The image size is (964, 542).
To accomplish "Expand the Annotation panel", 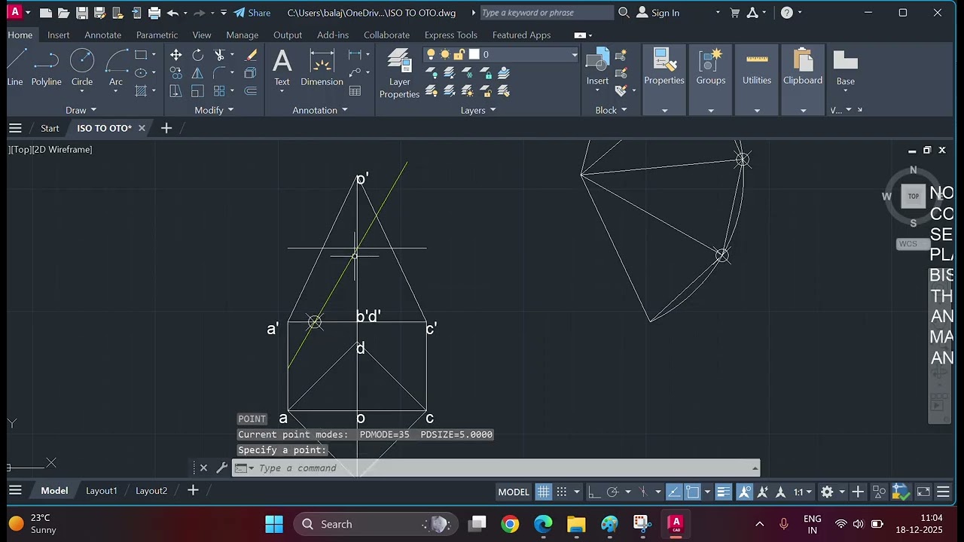I will click(x=320, y=110).
